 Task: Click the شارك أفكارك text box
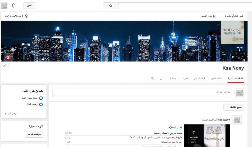(143, 93)
